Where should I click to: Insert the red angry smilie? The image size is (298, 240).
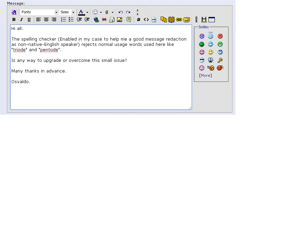pos(220,36)
